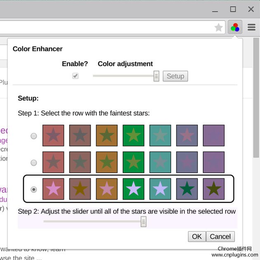
Task: Click first row brown swatch with gray star
Action: [80, 135]
